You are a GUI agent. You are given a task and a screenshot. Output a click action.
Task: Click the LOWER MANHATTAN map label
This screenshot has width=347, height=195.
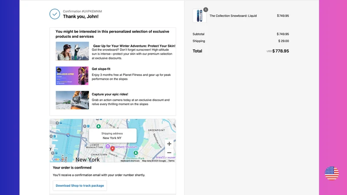click(x=94, y=146)
